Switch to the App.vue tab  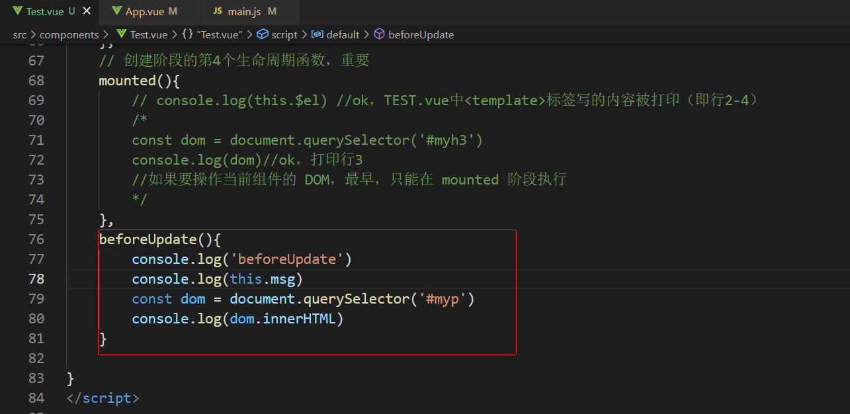[144, 11]
